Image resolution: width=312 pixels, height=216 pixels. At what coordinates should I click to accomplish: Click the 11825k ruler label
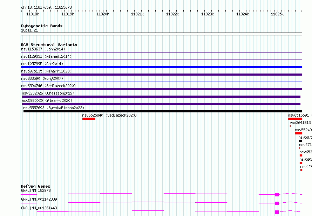point(277,14)
